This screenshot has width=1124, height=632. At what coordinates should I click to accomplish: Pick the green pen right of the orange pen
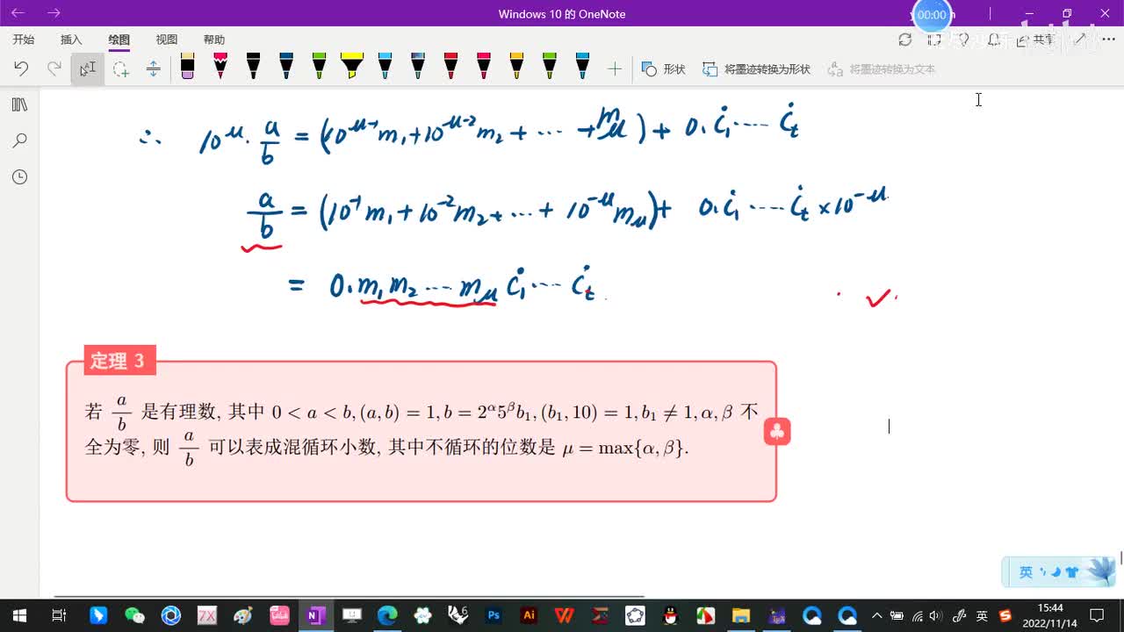(x=549, y=67)
